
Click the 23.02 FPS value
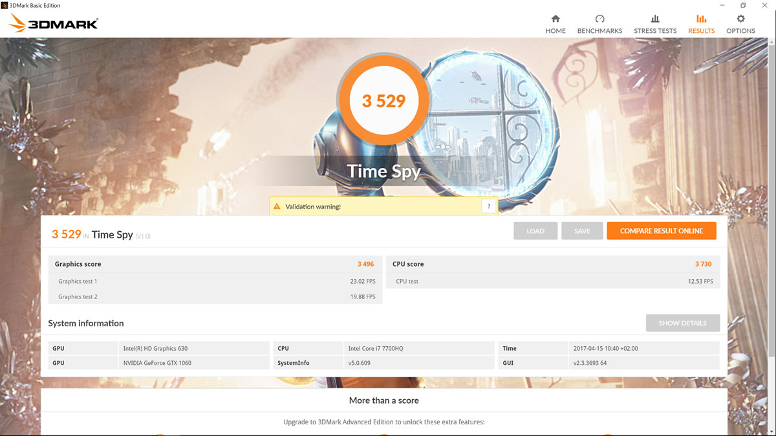[363, 282]
